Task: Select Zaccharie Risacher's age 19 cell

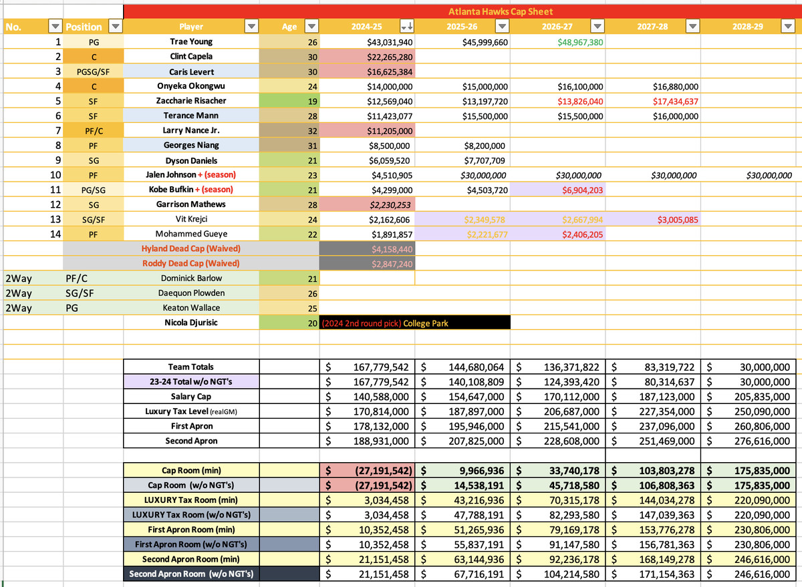Action: click(289, 101)
